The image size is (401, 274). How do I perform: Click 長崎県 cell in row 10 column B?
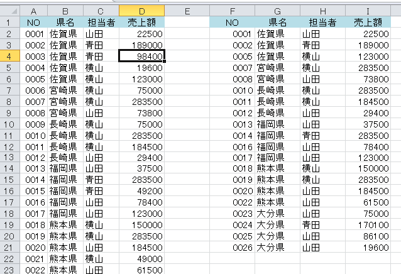tap(65, 124)
